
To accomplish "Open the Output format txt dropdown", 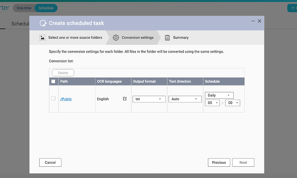I will (149, 99).
